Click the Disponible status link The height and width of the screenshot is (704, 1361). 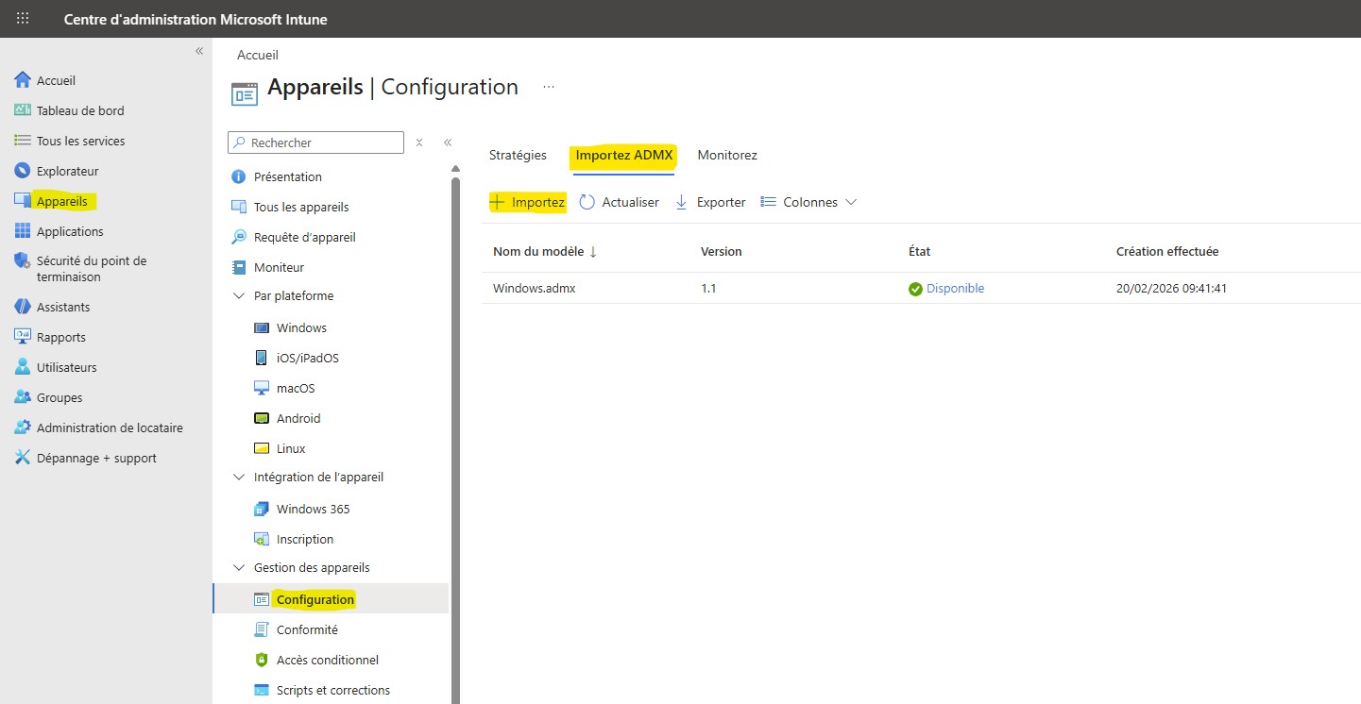pos(954,289)
